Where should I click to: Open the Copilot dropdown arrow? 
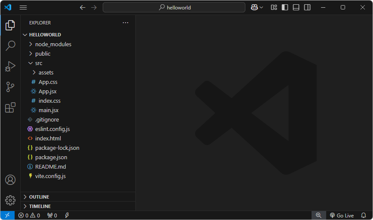(261, 7)
